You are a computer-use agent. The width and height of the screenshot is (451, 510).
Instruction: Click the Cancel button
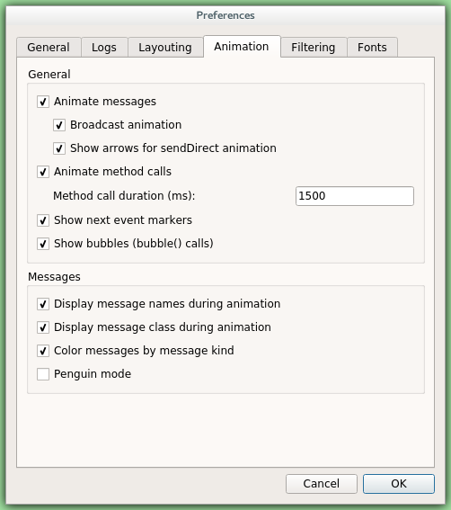pos(322,484)
